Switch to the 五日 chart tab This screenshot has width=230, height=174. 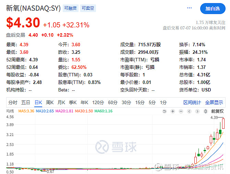click(26, 102)
